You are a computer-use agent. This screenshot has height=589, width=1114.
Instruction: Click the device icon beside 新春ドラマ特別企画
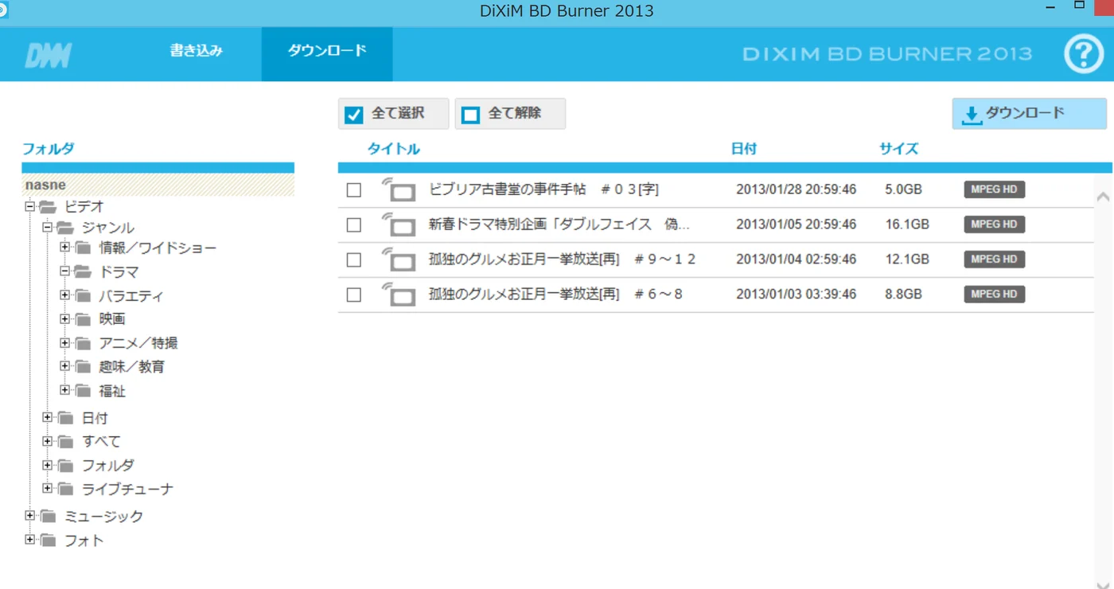click(x=399, y=225)
